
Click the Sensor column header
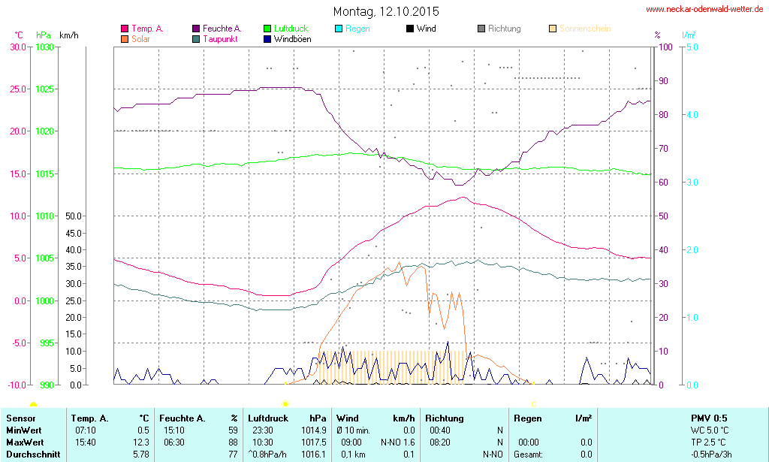tap(20, 418)
